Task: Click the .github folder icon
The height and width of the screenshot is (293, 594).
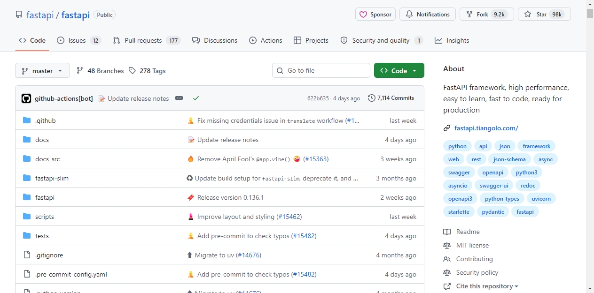Action: coord(27,120)
